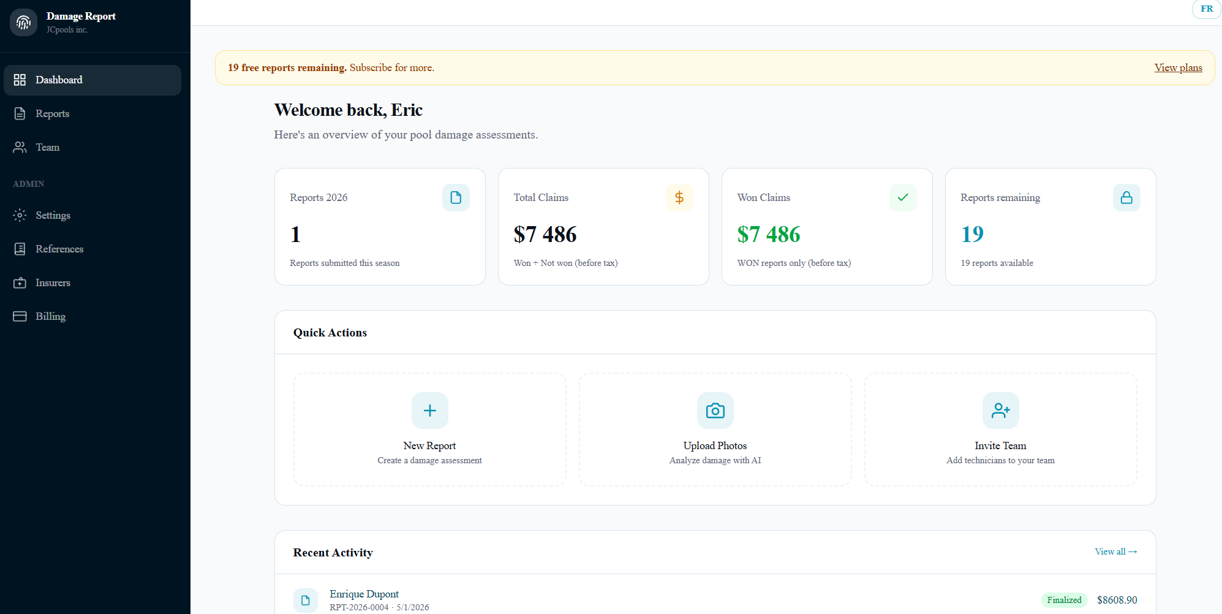The height and width of the screenshot is (614, 1222).
Task: Open the Billing page
Action: [92, 317]
